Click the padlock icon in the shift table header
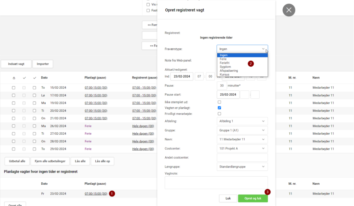The image size is (354, 206). tap(13, 77)
